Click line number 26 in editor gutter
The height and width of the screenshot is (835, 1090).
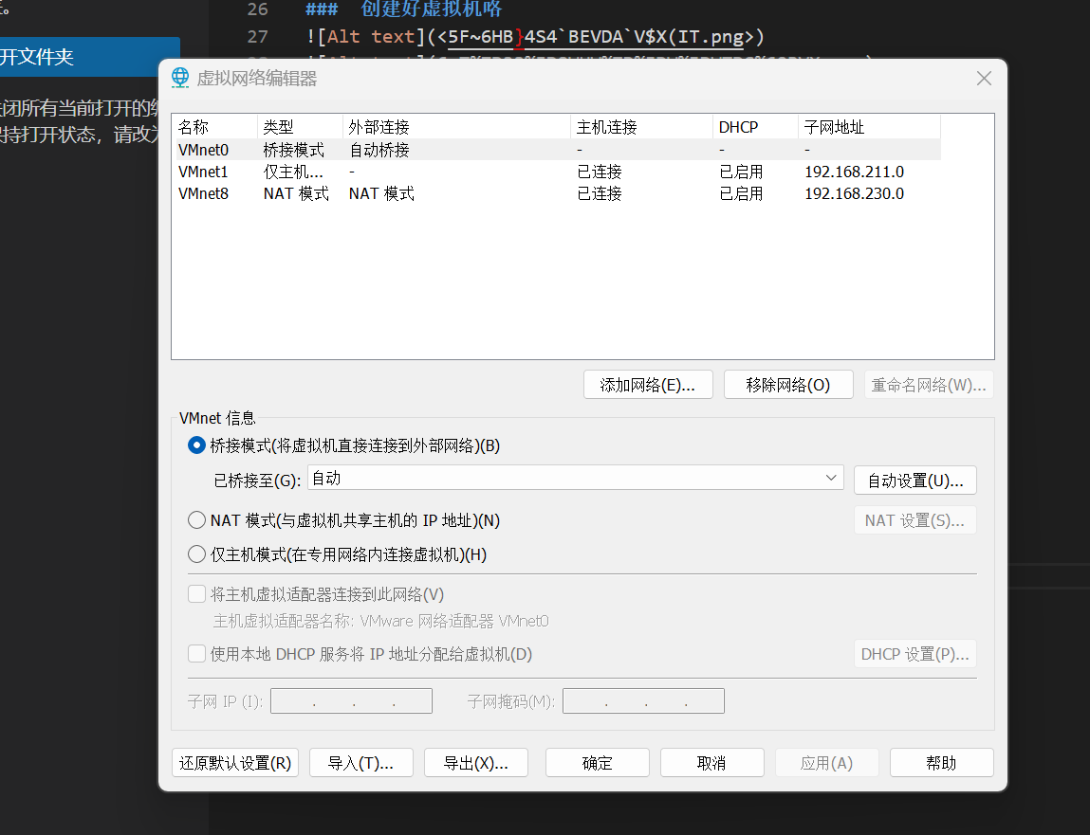click(257, 9)
